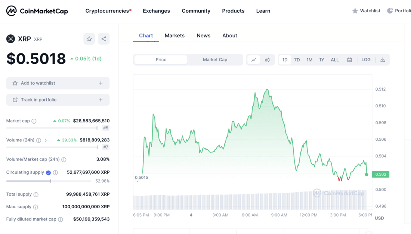Click the XRP coin logo
411x234 pixels.
click(11, 39)
